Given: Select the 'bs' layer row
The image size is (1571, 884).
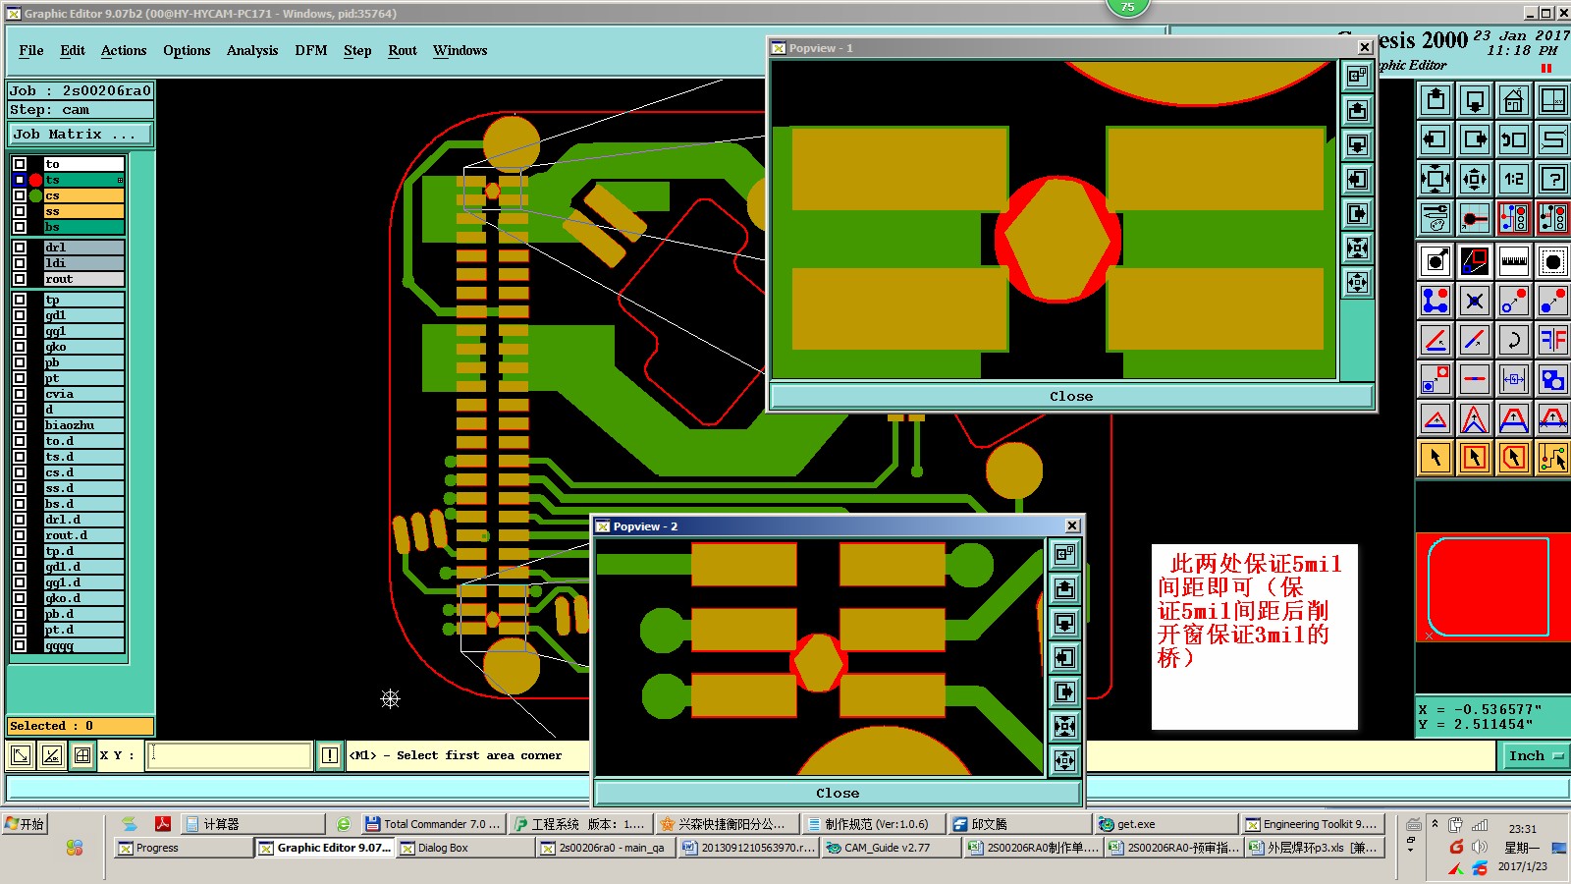Looking at the screenshot, I should 83,227.
